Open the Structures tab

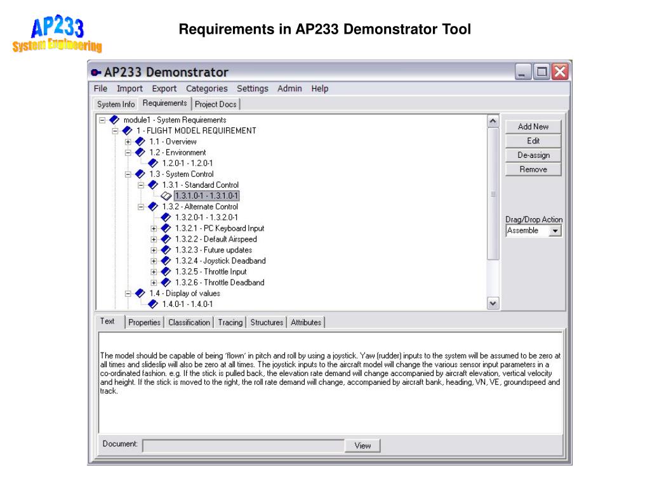pos(267,323)
